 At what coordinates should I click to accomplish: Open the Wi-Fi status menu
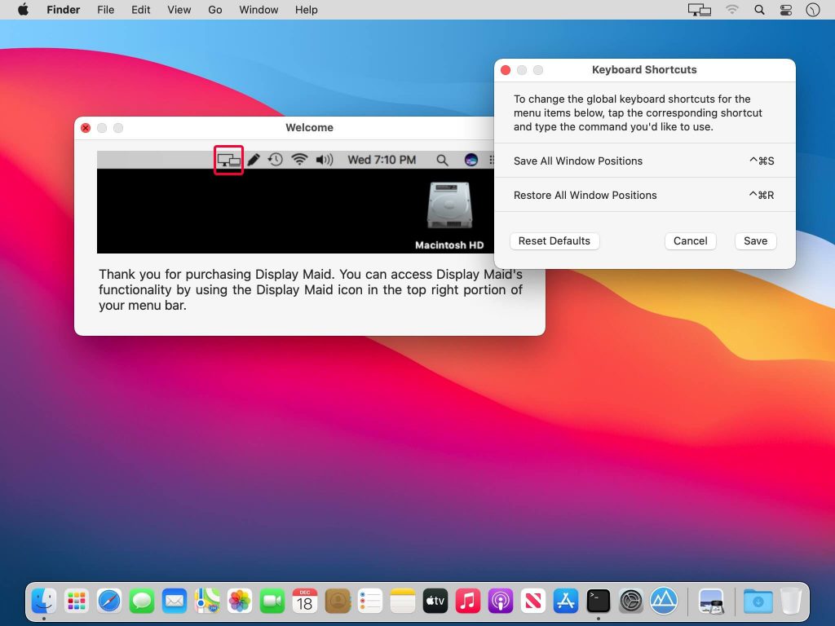[731, 10]
